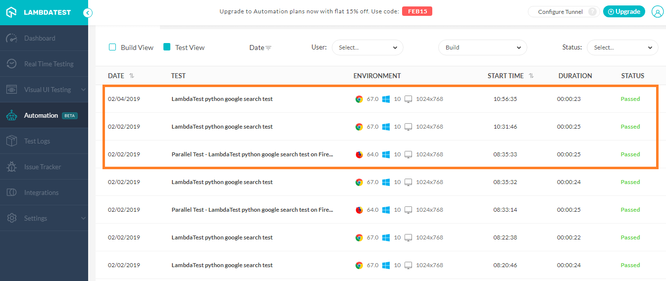Click the TEST column header
Screen dimensions: 666x281
click(x=178, y=76)
